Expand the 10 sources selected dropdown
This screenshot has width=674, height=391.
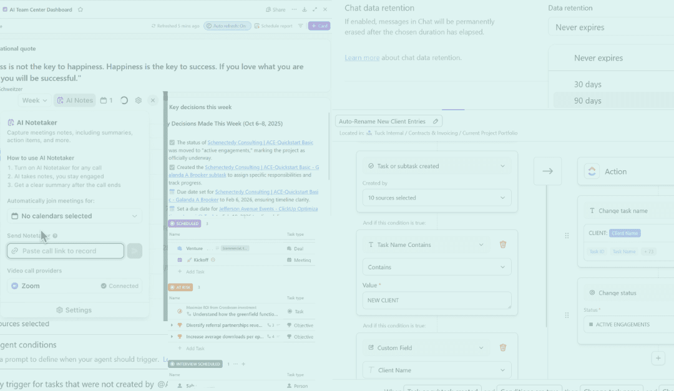point(436,197)
